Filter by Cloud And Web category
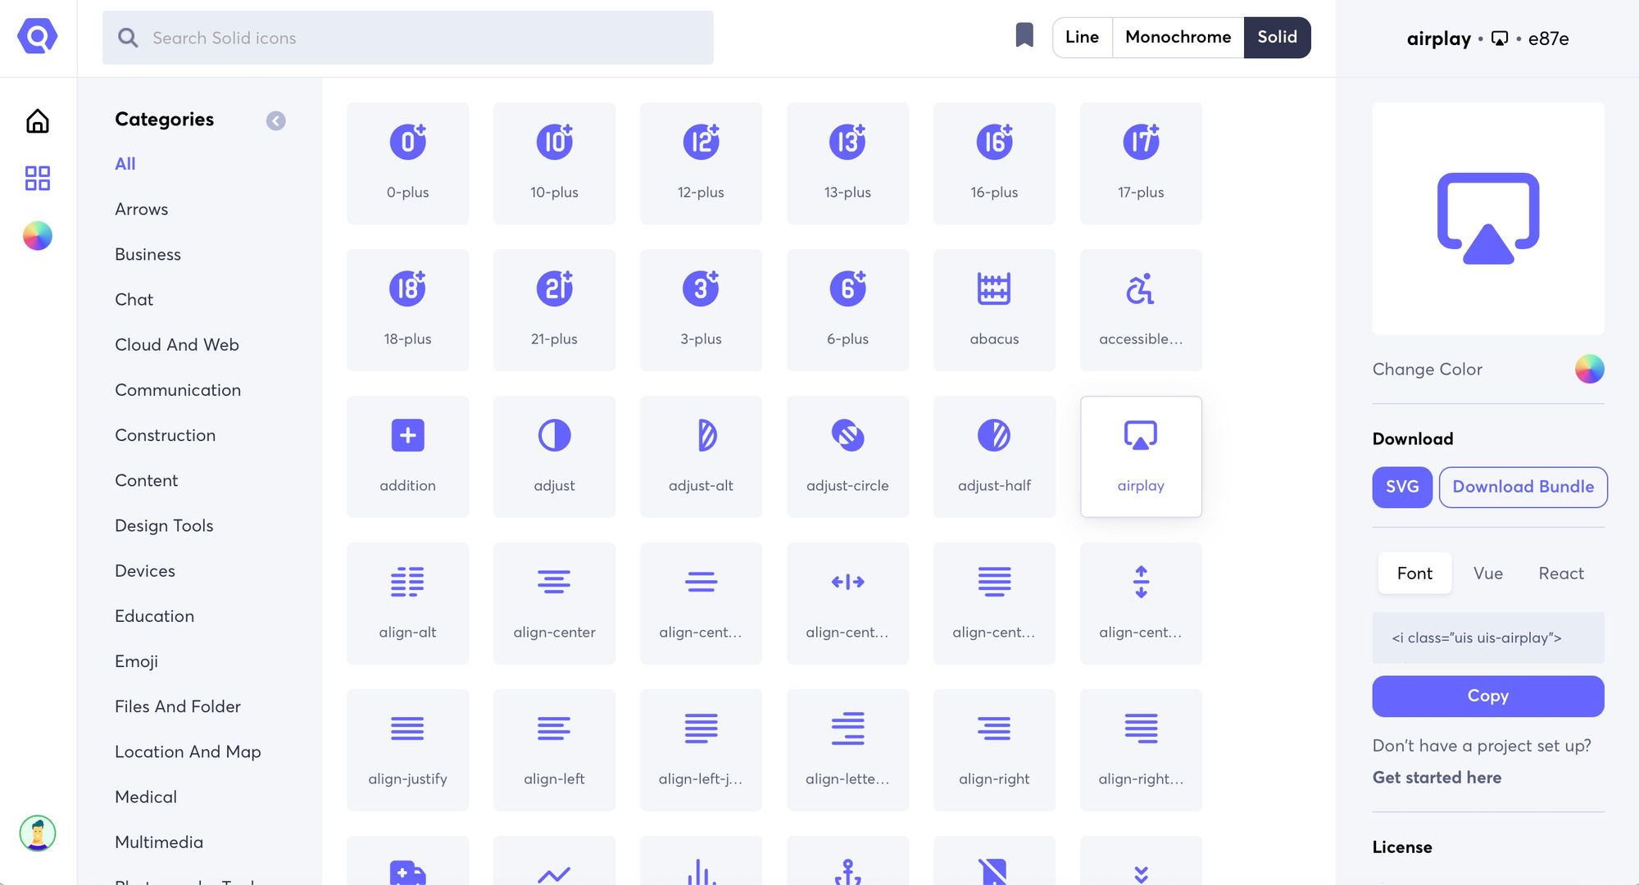 pos(177,344)
